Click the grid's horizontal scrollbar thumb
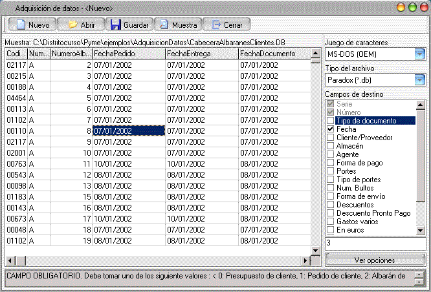The width and height of the screenshot is (431, 292). pos(21,260)
